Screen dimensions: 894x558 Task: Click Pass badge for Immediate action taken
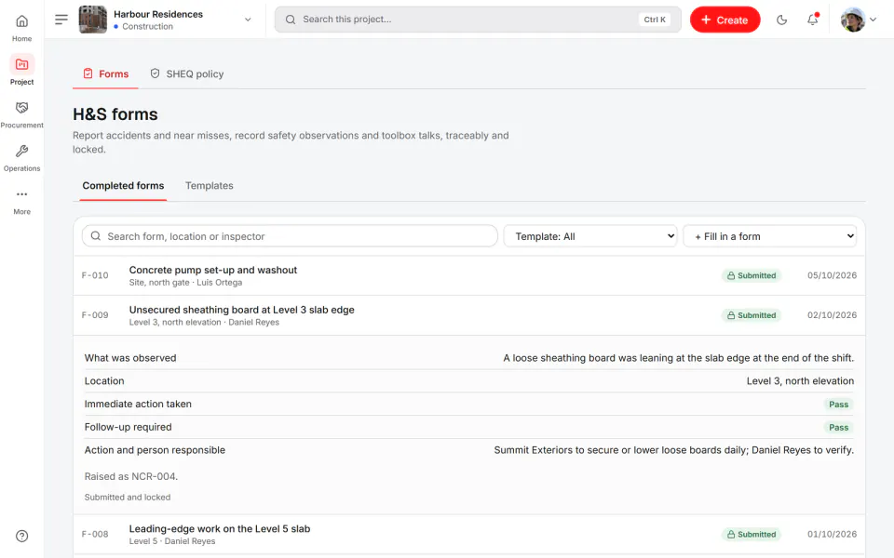click(838, 405)
